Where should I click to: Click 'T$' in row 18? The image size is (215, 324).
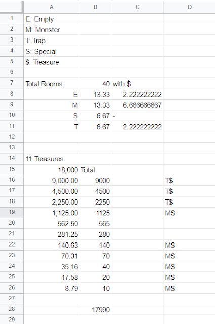(189, 202)
